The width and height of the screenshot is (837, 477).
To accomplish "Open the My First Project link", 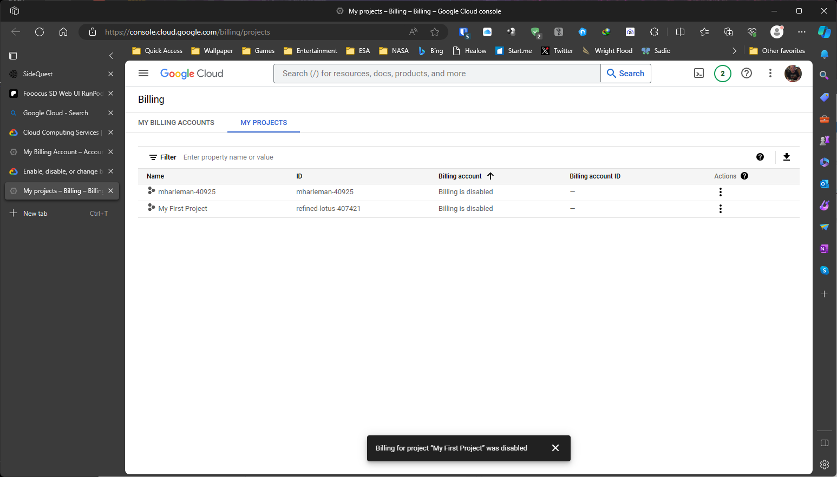I will coord(182,208).
